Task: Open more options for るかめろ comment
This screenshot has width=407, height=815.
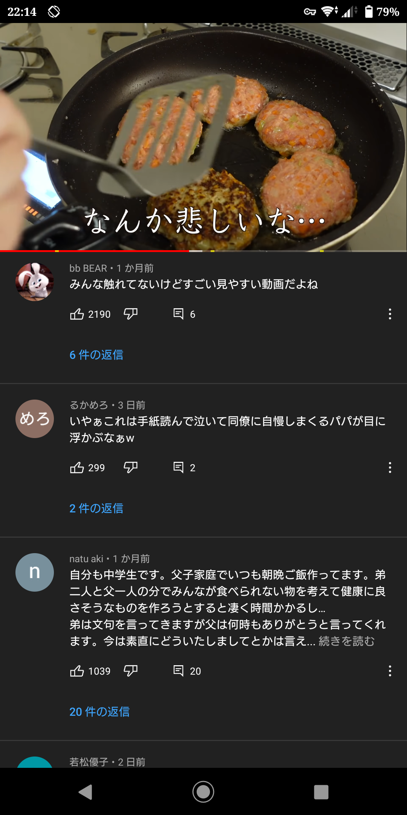Action: click(x=390, y=467)
